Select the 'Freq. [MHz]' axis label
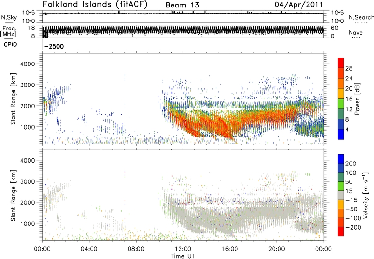This screenshot has height=259, width=374. point(8,31)
